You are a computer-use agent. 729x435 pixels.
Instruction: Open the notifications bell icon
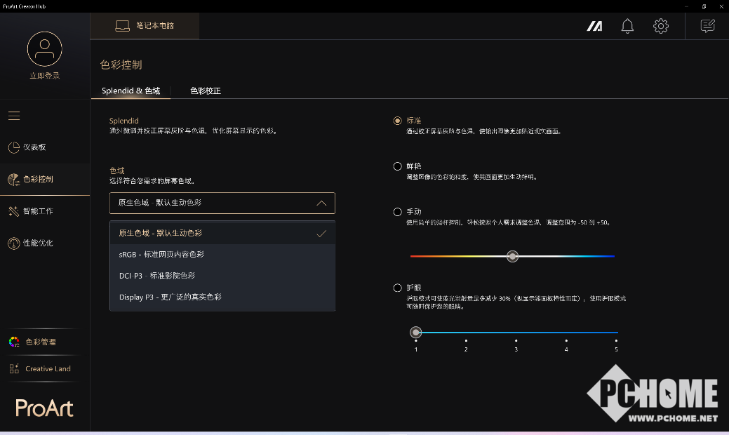click(x=627, y=26)
